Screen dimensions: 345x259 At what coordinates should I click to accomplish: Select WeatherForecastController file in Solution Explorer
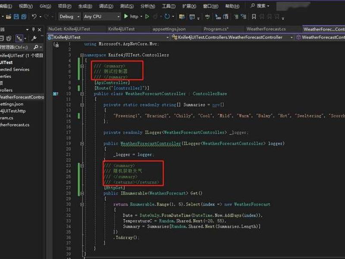22,97
